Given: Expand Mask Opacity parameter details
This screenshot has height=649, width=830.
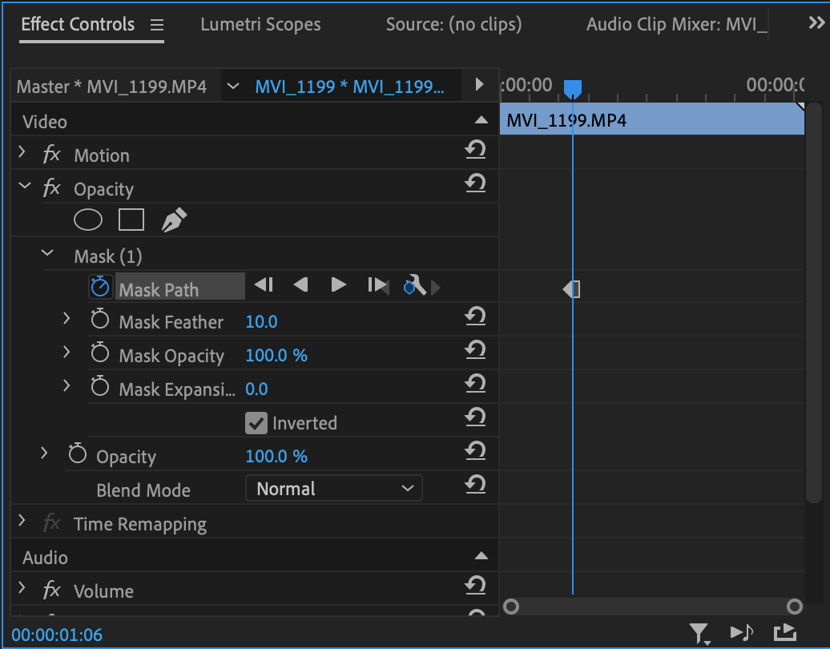Looking at the screenshot, I should (66, 352).
